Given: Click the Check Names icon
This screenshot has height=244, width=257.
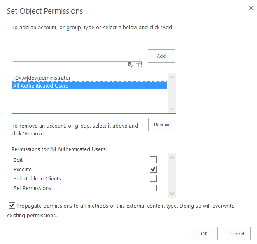Looking at the screenshot, I should click(130, 64).
